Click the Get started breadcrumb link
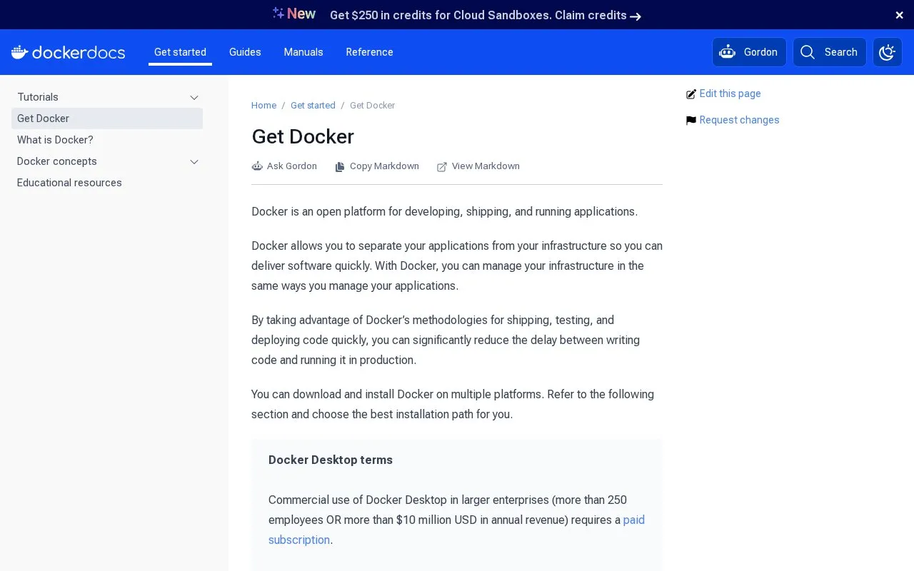 tap(313, 106)
